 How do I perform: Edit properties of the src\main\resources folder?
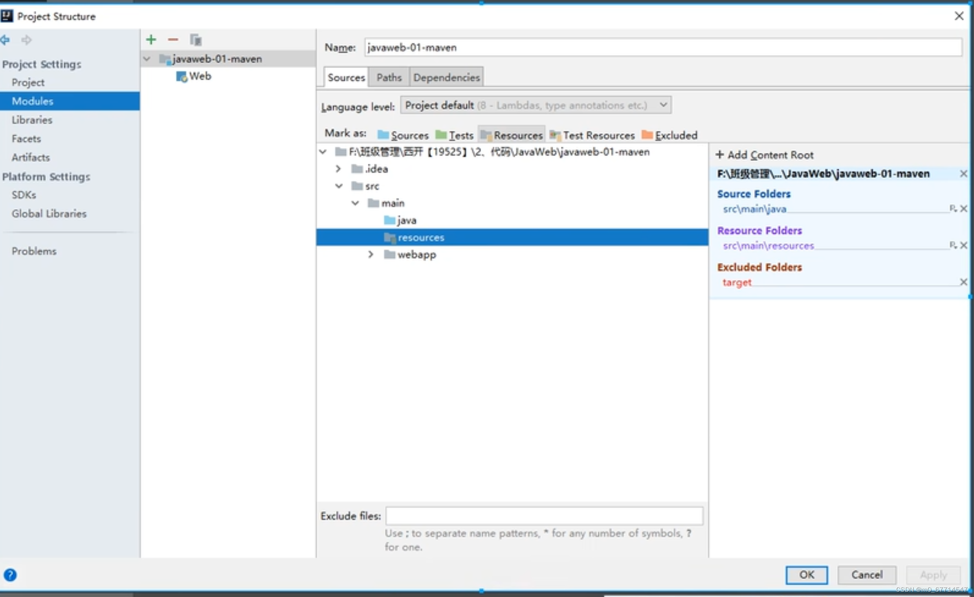tap(953, 245)
